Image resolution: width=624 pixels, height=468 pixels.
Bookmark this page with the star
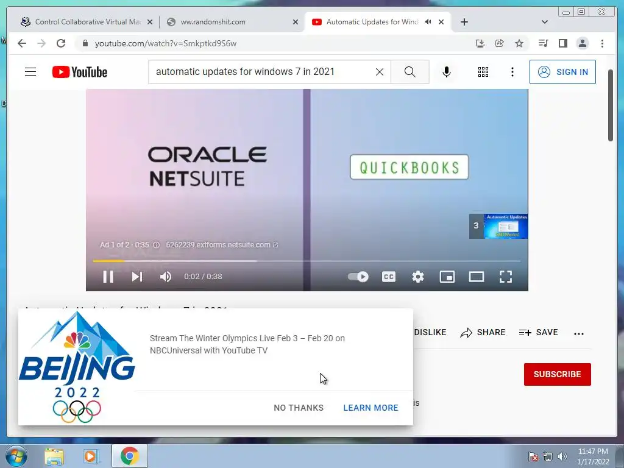tap(519, 43)
